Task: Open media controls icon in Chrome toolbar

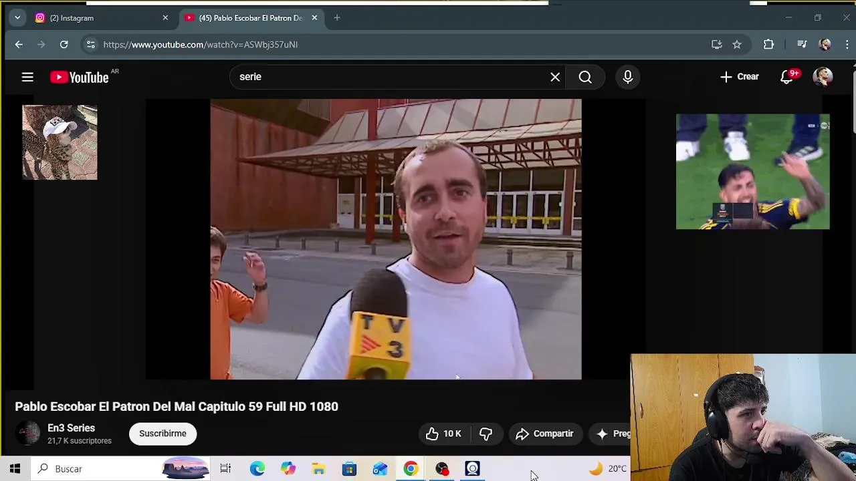Action: click(x=802, y=45)
